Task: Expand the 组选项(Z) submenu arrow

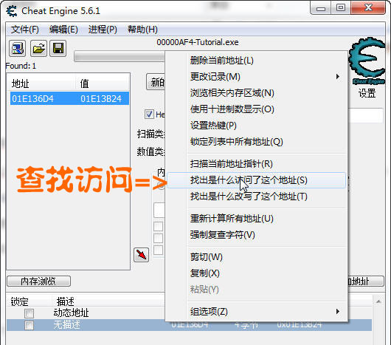Action: [338, 311]
